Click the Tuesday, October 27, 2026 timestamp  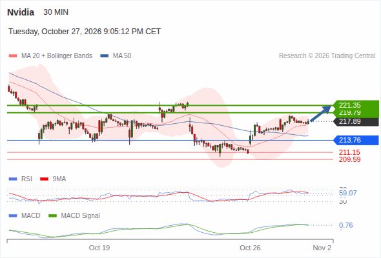(85, 32)
